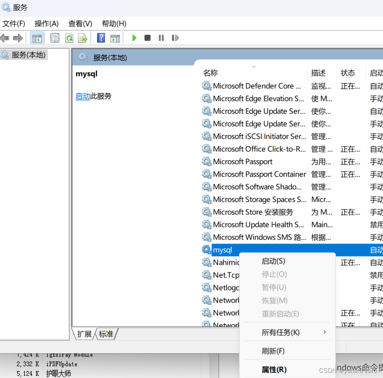Click gear icon of Microsoft Passport Container row
This screenshot has width=383, height=378.
pyautogui.click(x=207, y=174)
